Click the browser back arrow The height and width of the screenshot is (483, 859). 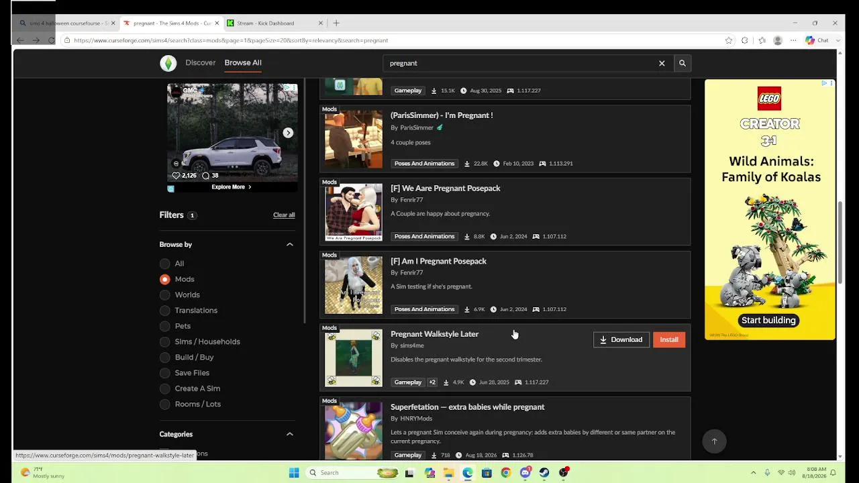pyautogui.click(x=20, y=40)
